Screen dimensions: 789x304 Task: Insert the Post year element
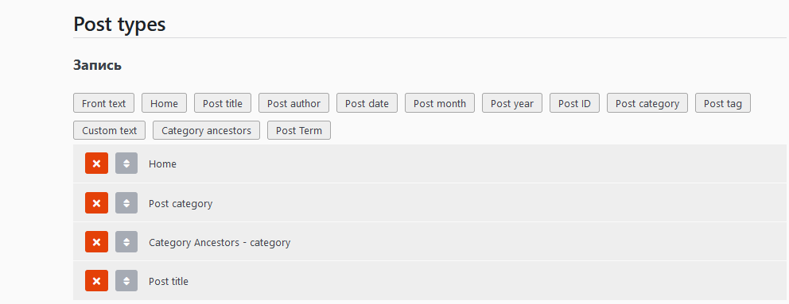click(511, 103)
